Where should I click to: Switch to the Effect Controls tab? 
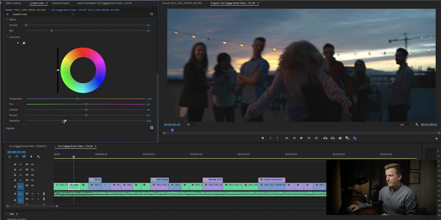[14, 3]
